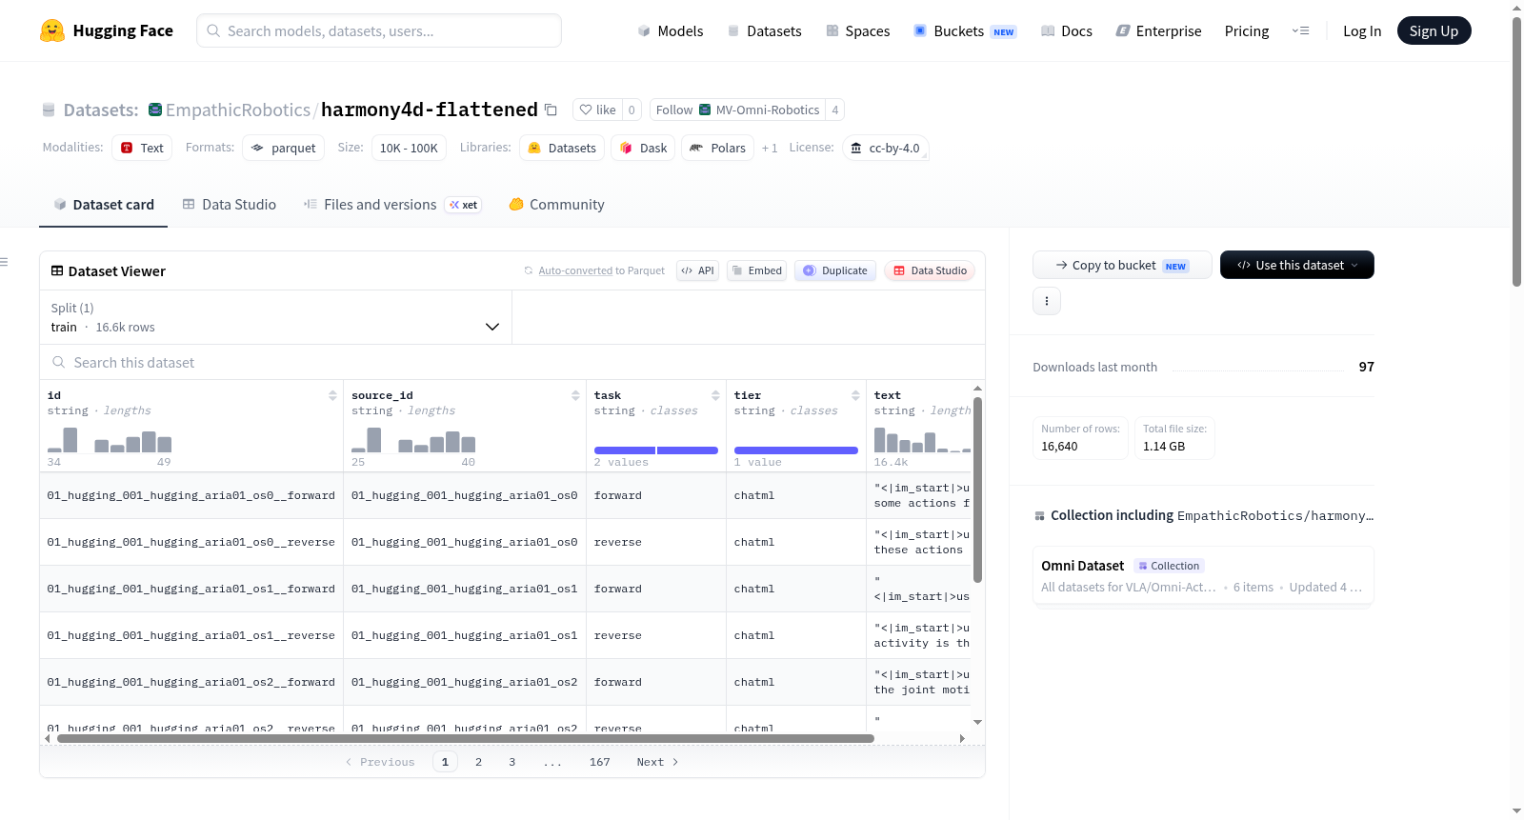Open Data Studio from the viewer header
The width and height of the screenshot is (1524, 820).
pos(930,270)
